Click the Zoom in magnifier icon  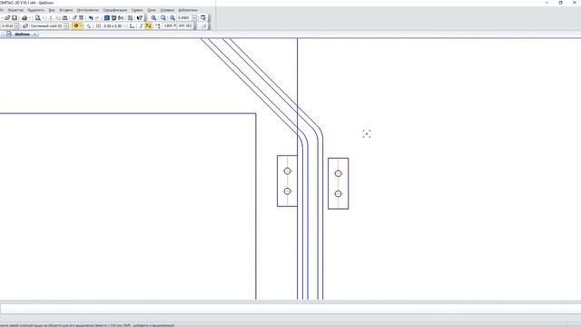click(153, 18)
